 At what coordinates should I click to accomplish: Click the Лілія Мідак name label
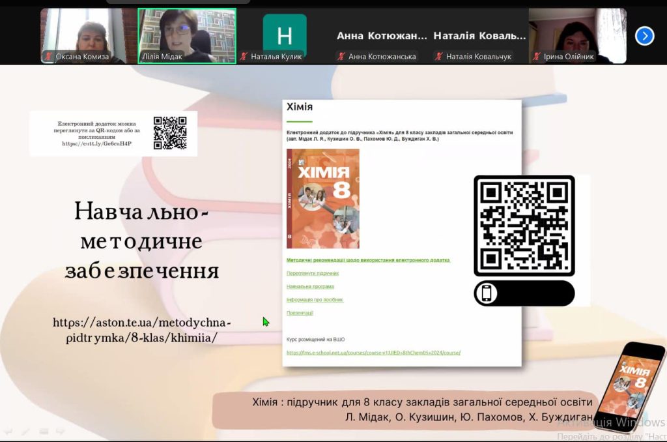[x=162, y=56]
